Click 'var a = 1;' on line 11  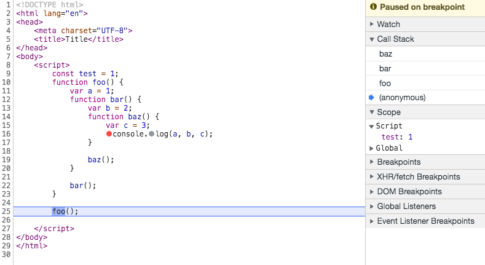tap(92, 91)
